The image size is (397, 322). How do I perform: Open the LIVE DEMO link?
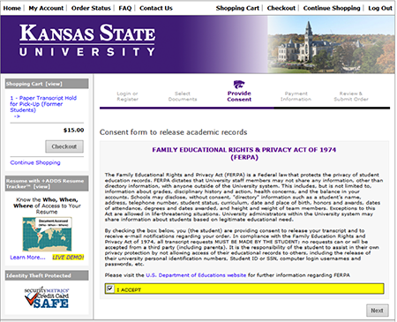tap(68, 258)
